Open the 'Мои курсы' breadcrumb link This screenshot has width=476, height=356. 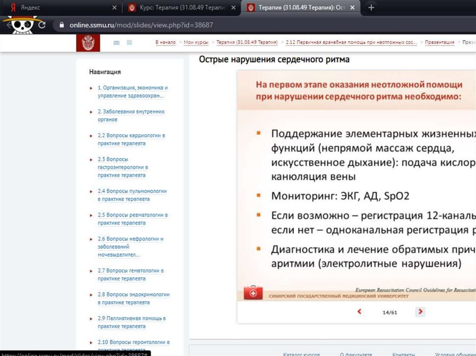click(x=196, y=42)
